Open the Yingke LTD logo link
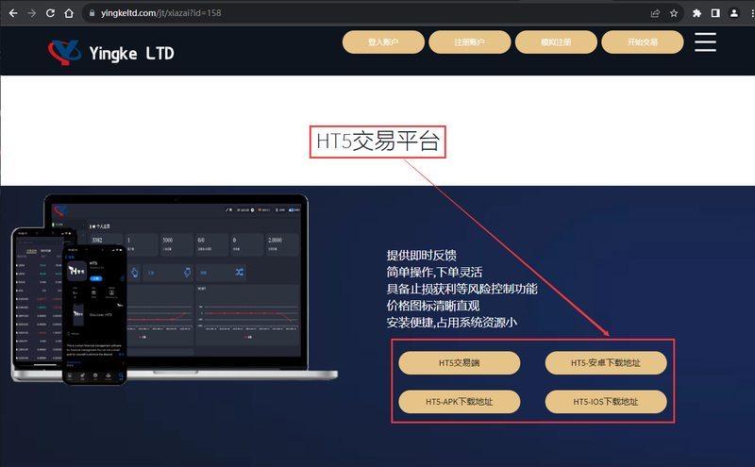The image size is (755, 467). click(x=111, y=52)
